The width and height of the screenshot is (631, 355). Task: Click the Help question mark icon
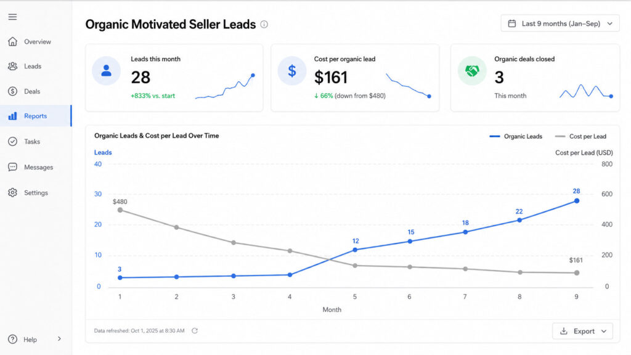(x=12, y=340)
